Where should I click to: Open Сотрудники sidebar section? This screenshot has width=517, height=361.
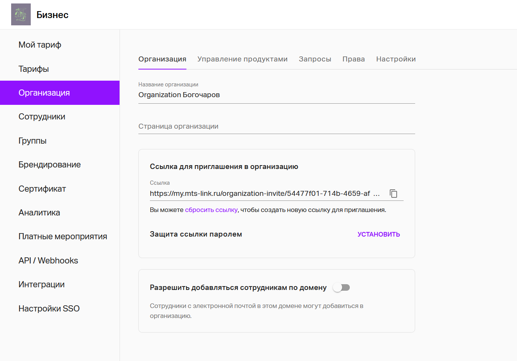pos(60,117)
